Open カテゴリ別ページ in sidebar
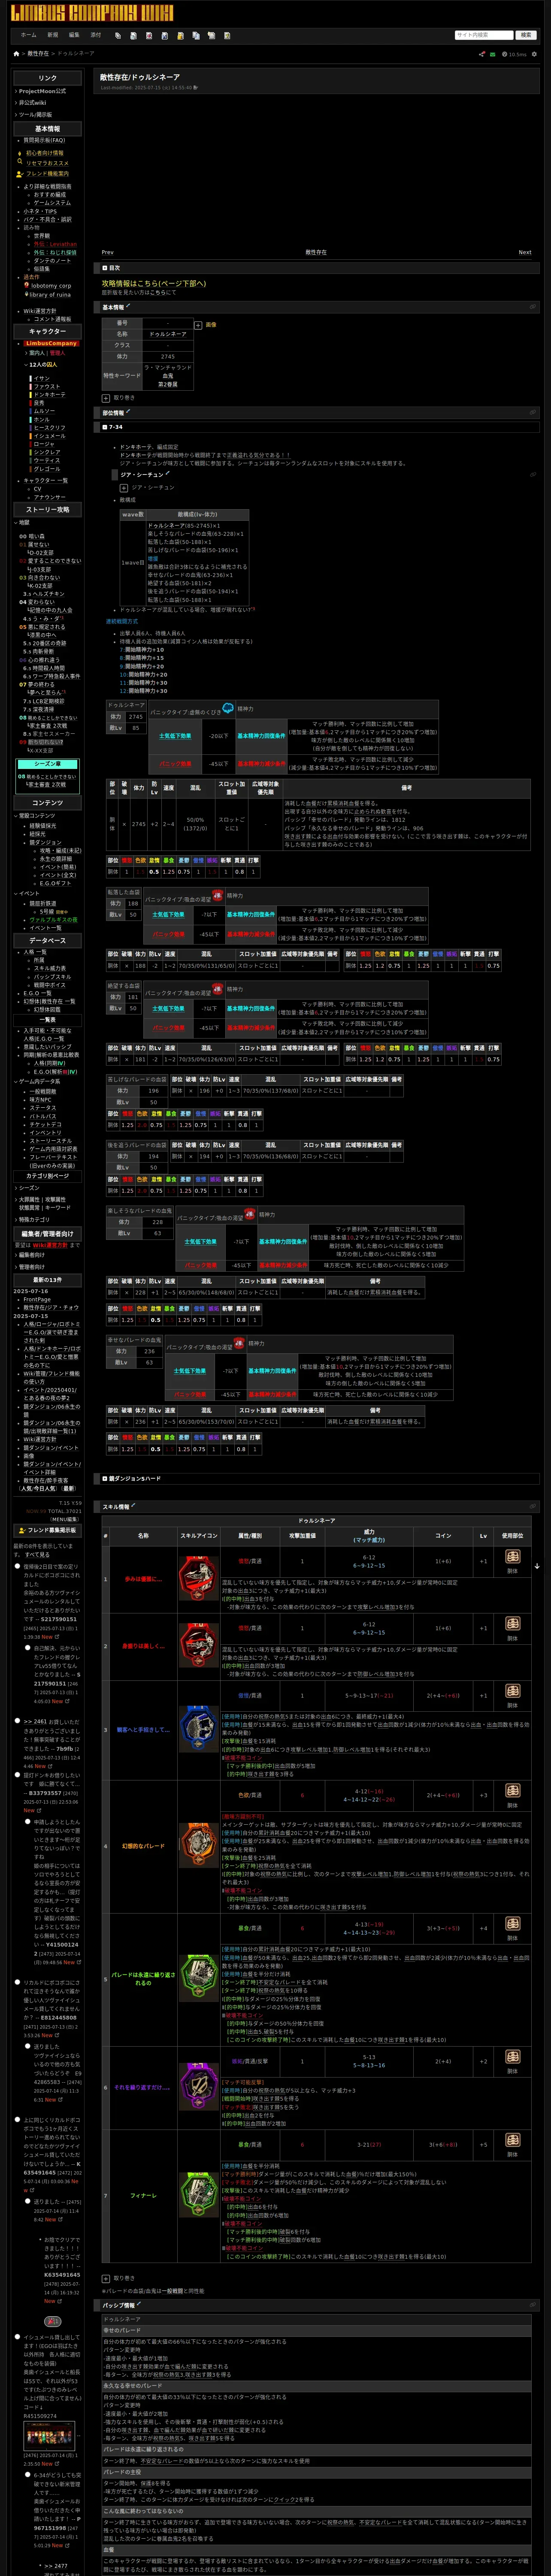The image size is (551, 2576). pos(48,1175)
